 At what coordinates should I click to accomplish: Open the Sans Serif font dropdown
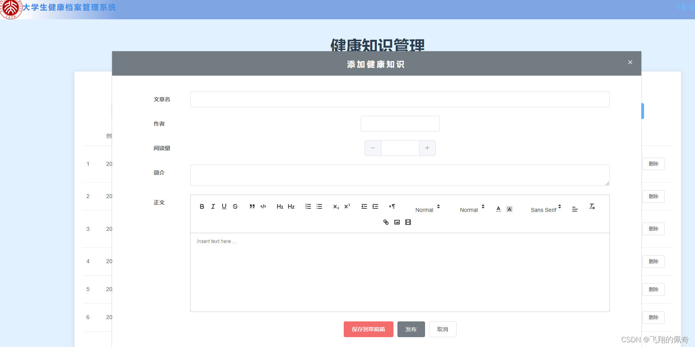pos(546,209)
